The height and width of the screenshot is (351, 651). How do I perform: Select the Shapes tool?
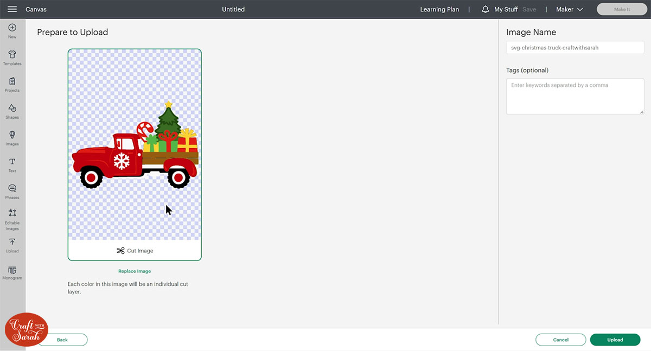point(12,111)
